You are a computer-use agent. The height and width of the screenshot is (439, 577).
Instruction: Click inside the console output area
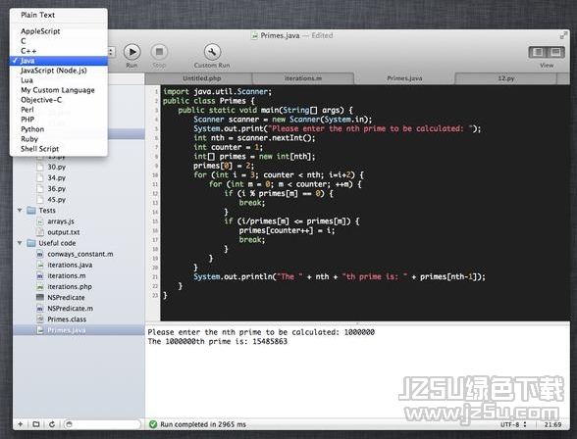(357, 371)
